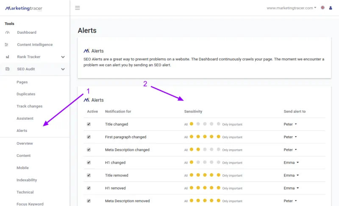Set First paragraph changed sensitivity to first dot

click(x=192, y=137)
